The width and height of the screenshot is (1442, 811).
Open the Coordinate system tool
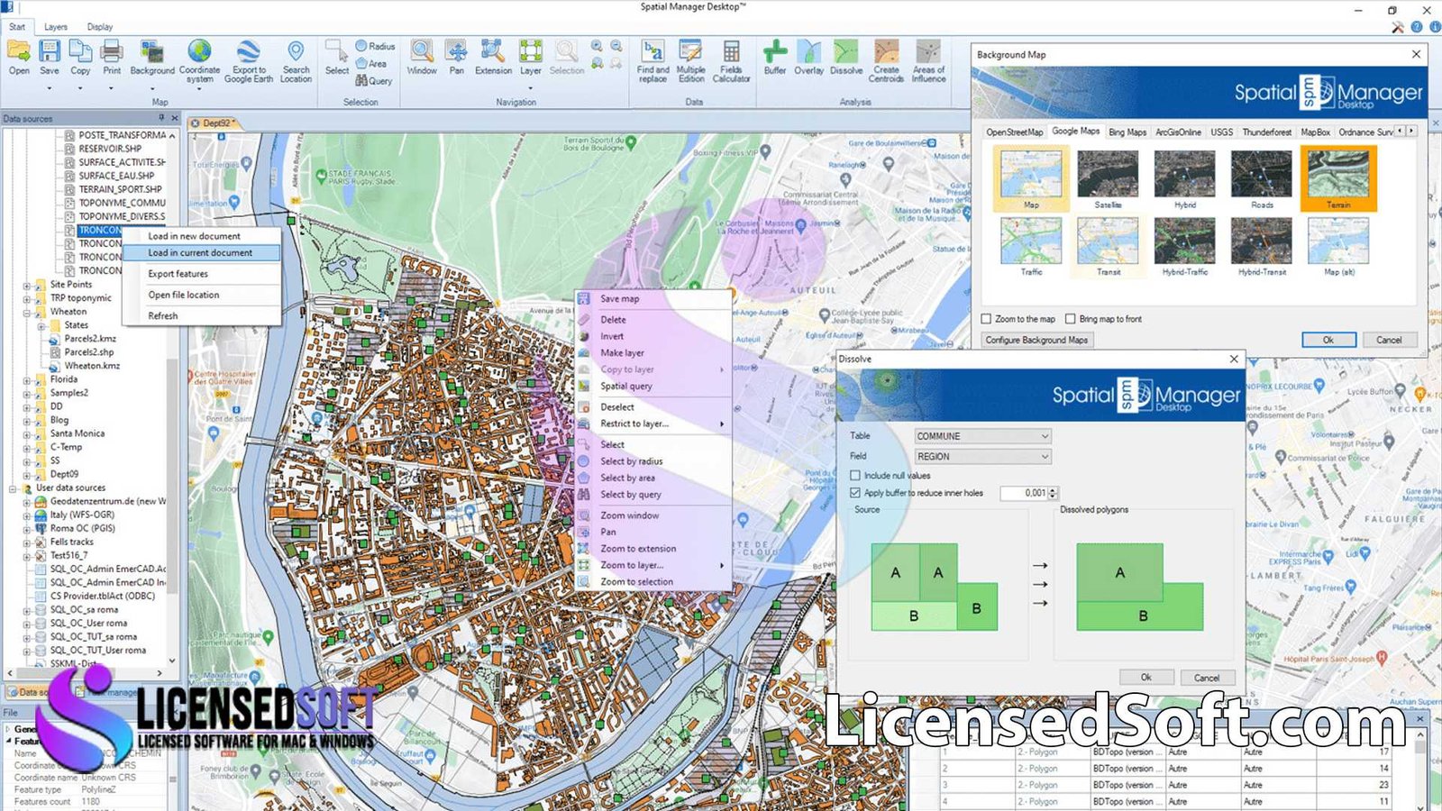tap(199, 61)
